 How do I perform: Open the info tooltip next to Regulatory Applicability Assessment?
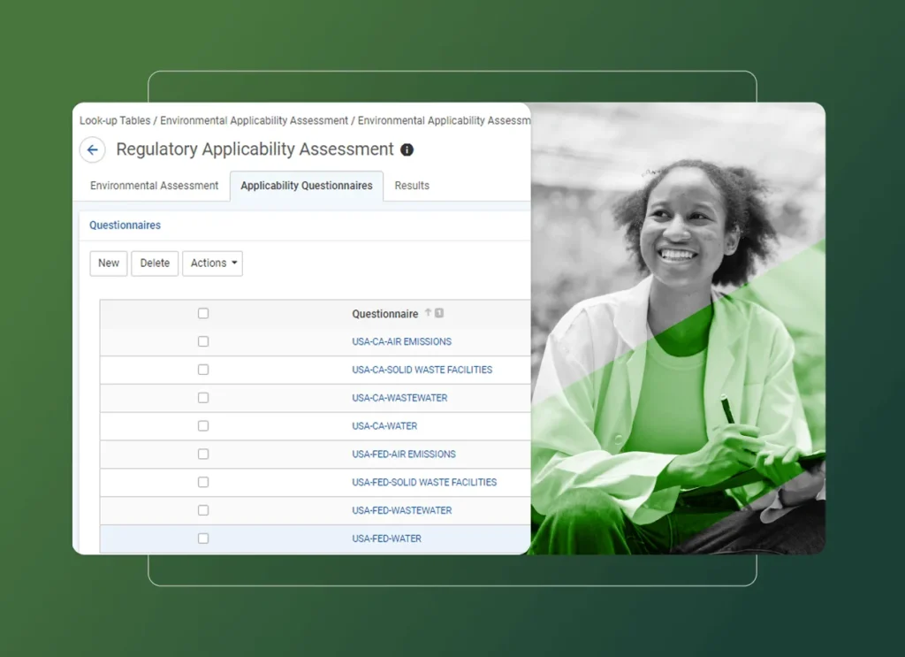tap(406, 149)
